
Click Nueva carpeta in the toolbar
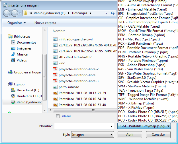45,23
